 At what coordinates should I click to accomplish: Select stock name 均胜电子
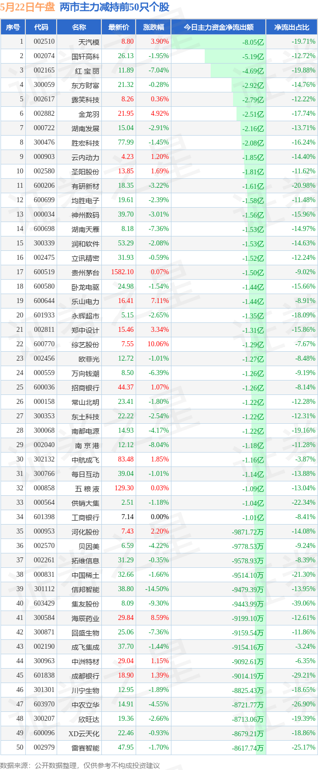[x=85, y=200]
